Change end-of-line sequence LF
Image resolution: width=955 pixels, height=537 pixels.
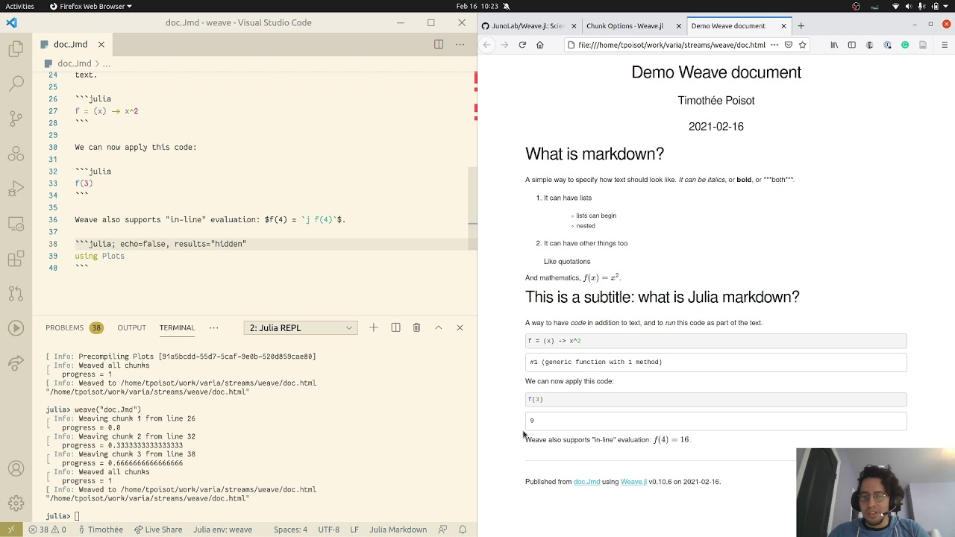coord(354,530)
